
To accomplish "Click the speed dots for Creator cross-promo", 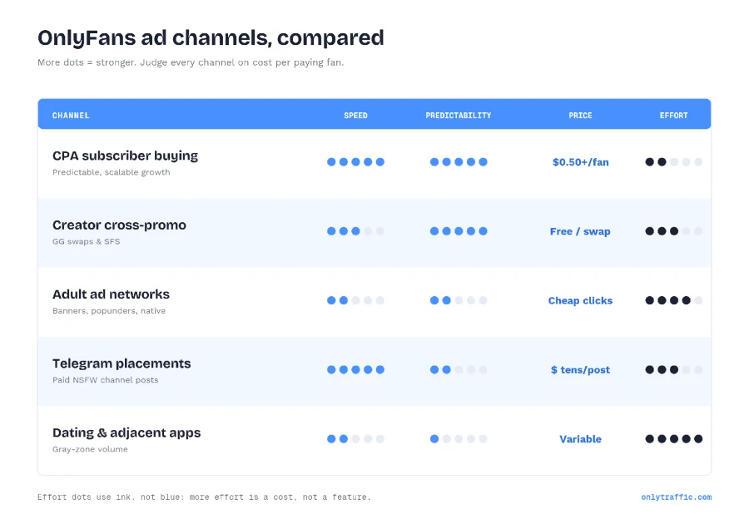I will tap(355, 231).
